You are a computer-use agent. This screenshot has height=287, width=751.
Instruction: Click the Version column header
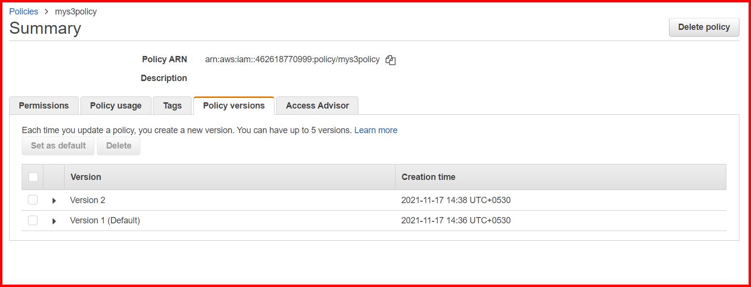point(86,177)
